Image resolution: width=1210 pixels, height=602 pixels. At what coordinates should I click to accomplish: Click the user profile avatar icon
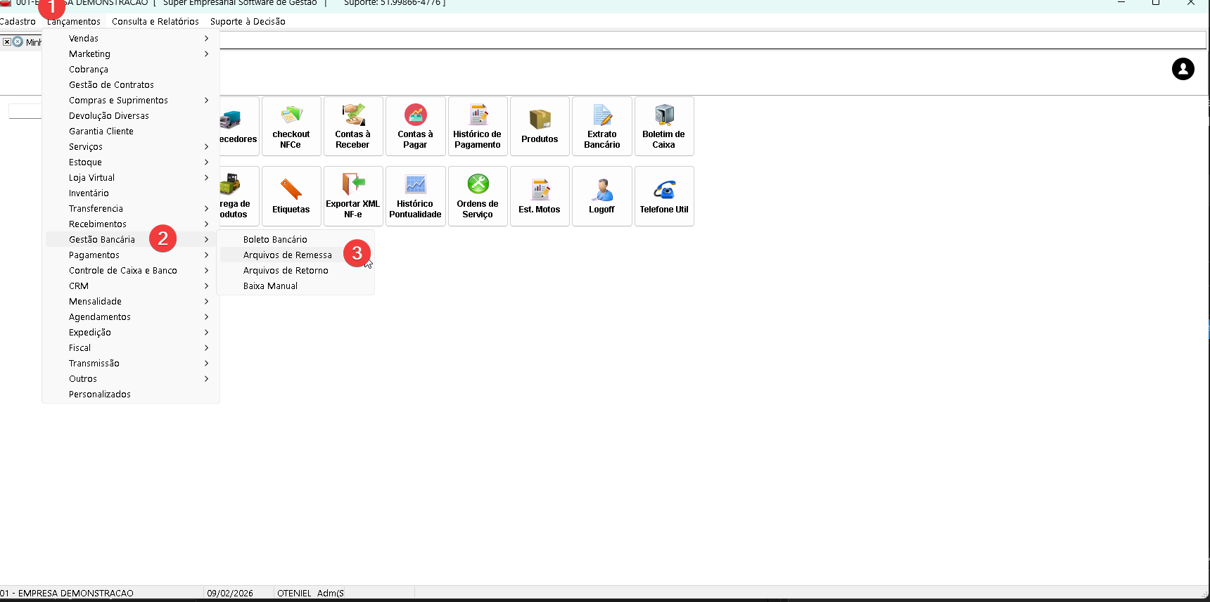pyautogui.click(x=1183, y=69)
